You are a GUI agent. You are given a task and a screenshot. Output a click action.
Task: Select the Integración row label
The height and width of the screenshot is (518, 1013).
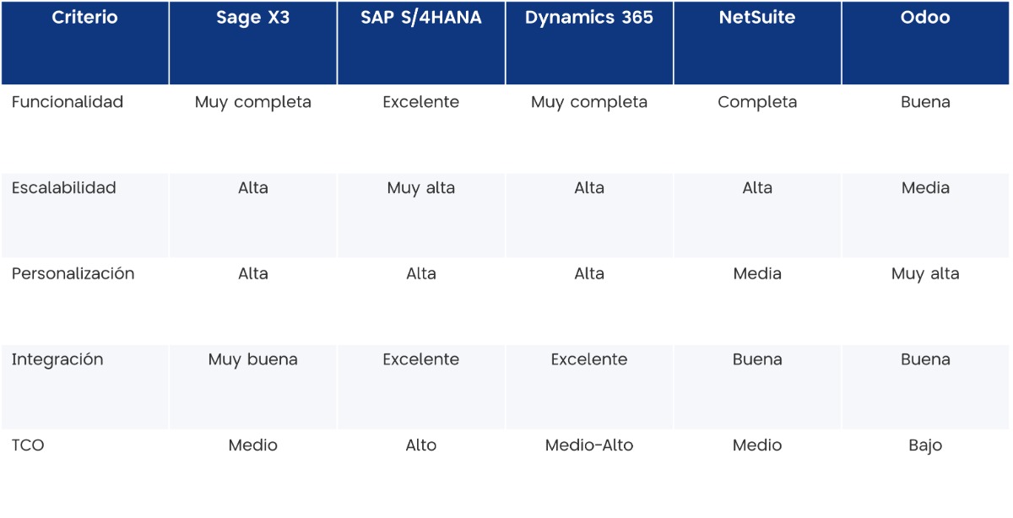(x=57, y=359)
